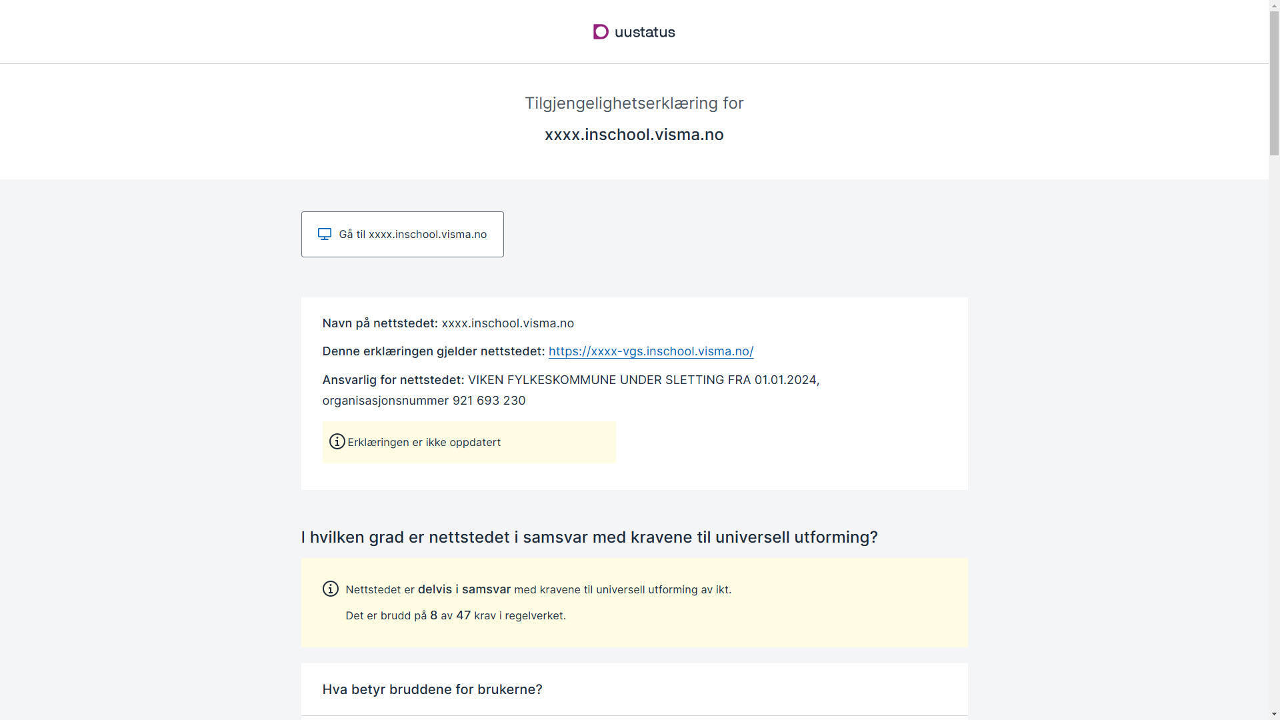The width and height of the screenshot is (1280, 720).
Task: Click the info icon beside 'Erklæringen er ikke oppdatert'
Action: click(x=337, y=441)
